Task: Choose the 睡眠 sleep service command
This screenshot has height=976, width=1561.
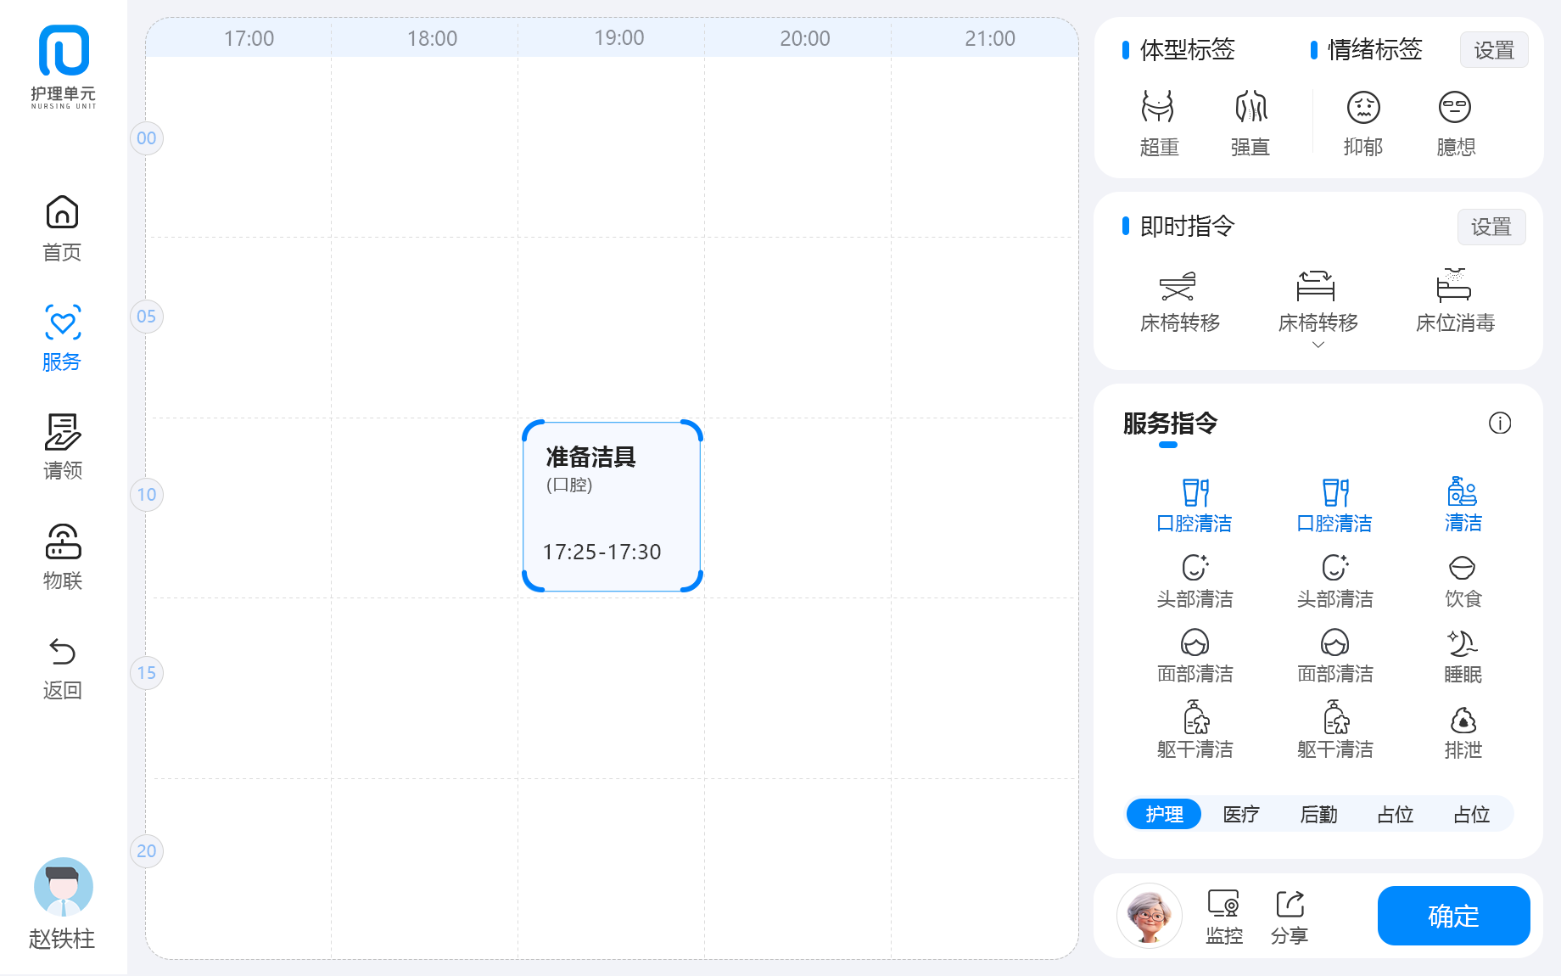Action: point(1463,644)
